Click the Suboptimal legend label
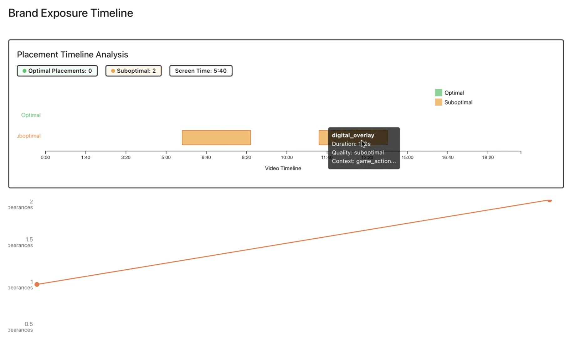Viewport: 571px width, 342px height. pos(458,102)
